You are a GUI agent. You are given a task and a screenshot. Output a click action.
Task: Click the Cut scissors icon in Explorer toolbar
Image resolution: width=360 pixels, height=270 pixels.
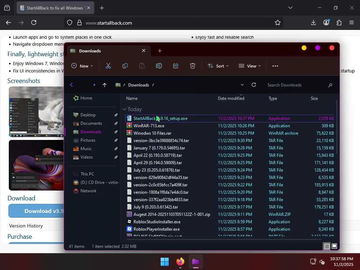pos(108,66)
